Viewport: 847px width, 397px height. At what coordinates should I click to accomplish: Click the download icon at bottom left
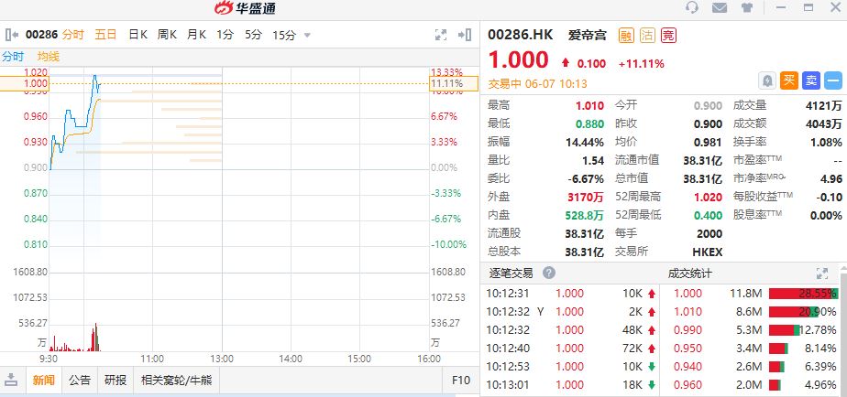point(13,380)
